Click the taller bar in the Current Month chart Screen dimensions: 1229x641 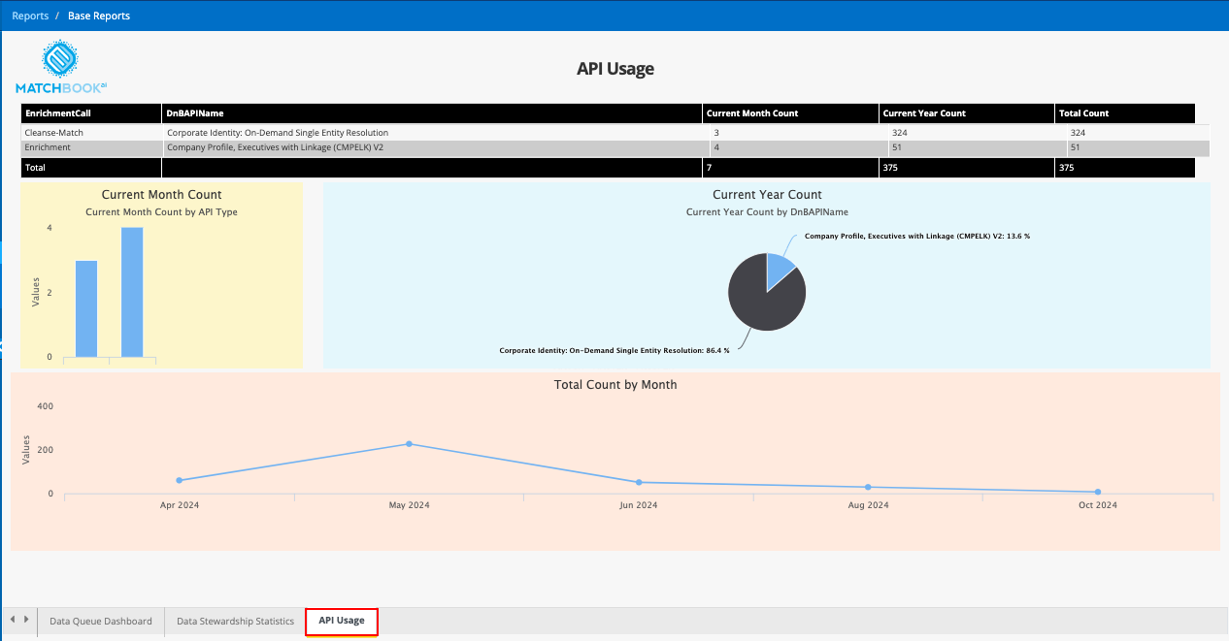point(132,292)
